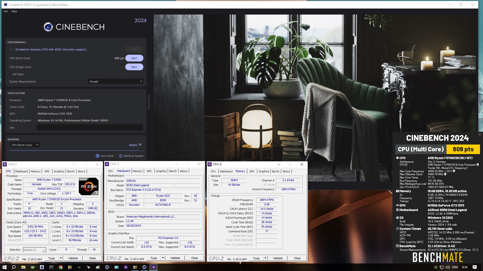The image size is (483, 271).
Task: Launch Google Chrome from taskbar
Action: click(x=61, y=267)
